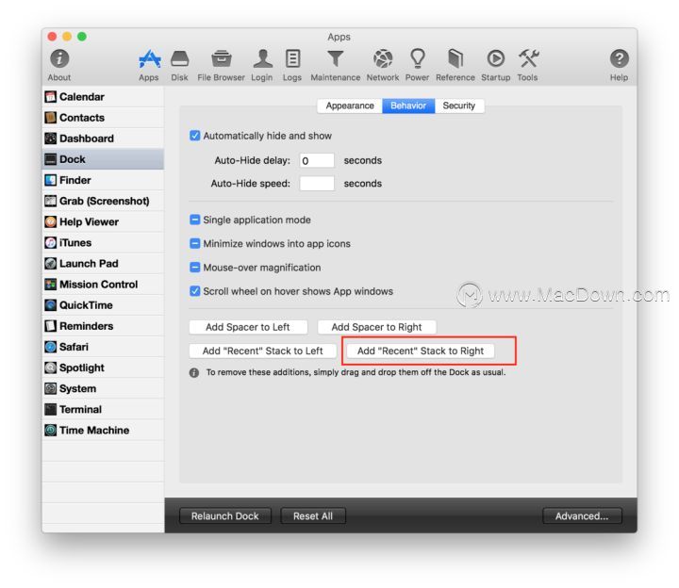This screenshot has width=679, height=588.
Task: Click the green zoom window button
Action: (x=82, y=37)
